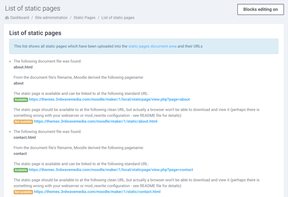Open the standard URL ending in page=contact

click(111, 170)
